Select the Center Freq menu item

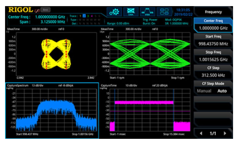click(213, 21)
